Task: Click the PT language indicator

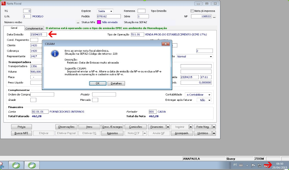Action: [235, 165]
